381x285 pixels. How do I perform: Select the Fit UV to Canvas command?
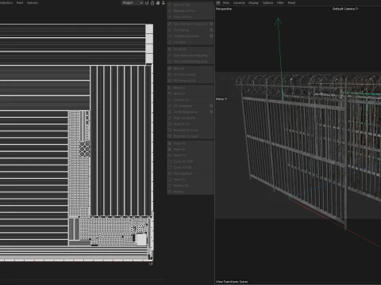[x=184, y=74]
